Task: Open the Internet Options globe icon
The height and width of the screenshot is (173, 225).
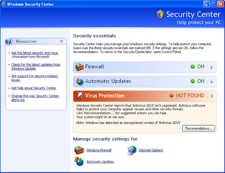Action: point(131,150)
